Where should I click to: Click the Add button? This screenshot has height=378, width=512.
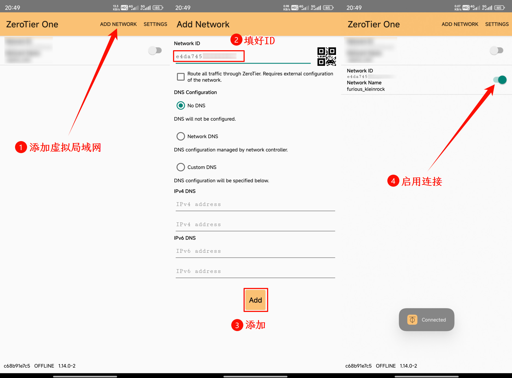coord(256,300)
